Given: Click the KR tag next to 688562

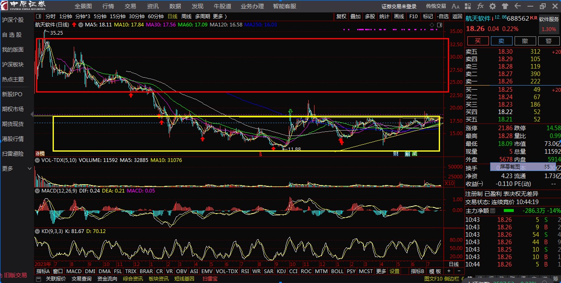Looking at the screenshot, I should (534, 18).
